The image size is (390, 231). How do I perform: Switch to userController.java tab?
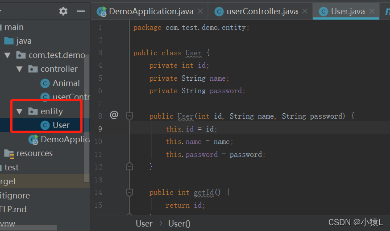click(x=262, y=12)
